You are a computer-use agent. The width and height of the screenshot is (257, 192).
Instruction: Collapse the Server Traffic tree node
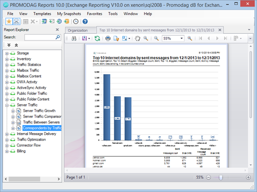coord(7,105)
